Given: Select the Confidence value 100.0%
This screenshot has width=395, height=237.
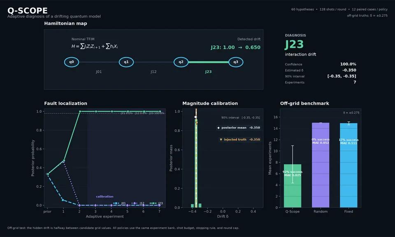Looking at the screenshot, I should pyautogui.click(x=348, y=64).
